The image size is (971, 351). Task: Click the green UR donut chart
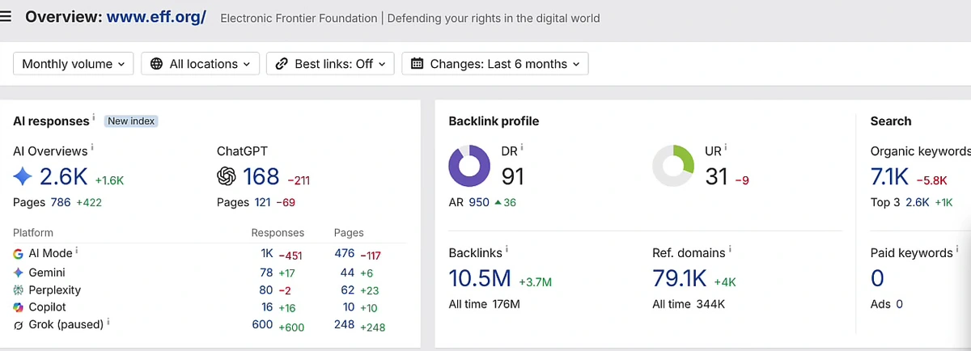[x=673, y=166]
